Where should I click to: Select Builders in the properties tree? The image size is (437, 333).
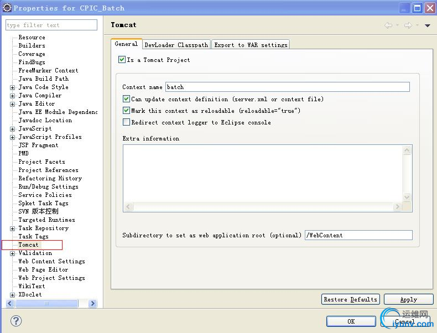coord(32,45)
